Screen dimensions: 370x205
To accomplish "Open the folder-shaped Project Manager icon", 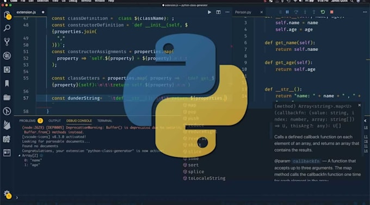I will coord(7,97).
